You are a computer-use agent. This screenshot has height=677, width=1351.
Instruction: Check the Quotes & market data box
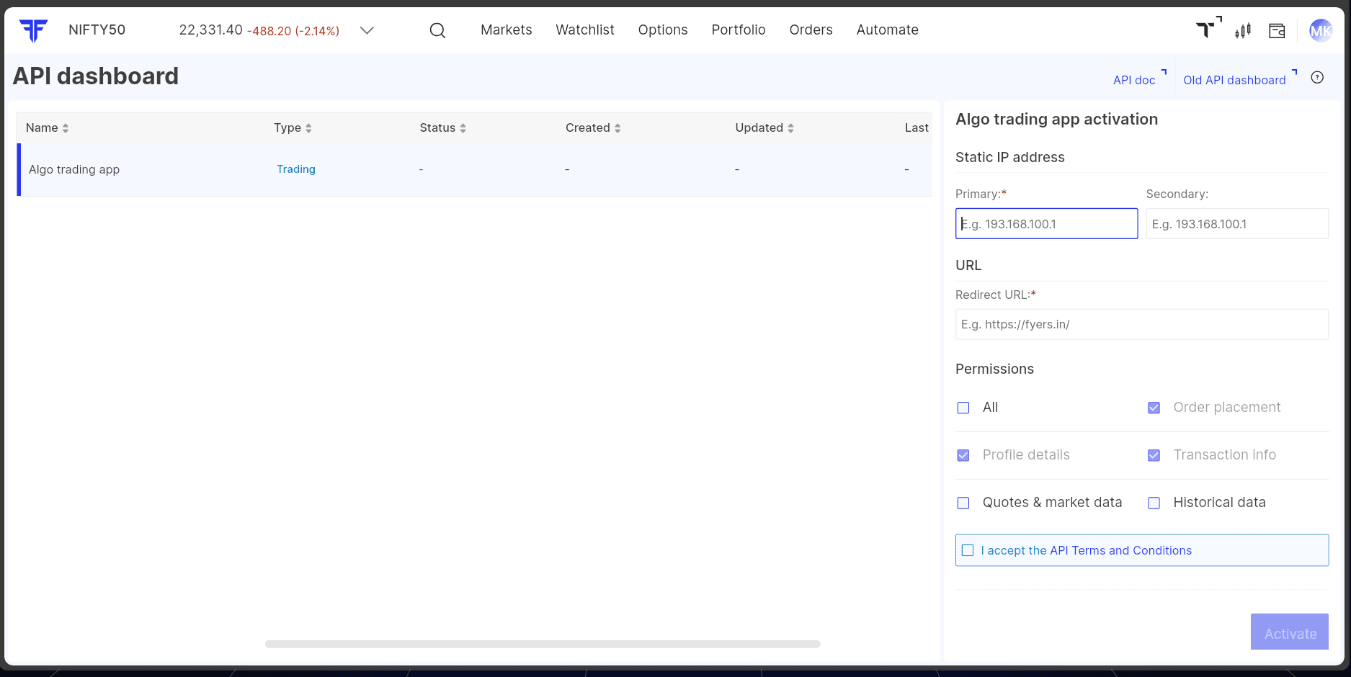(x=963, y=503)
